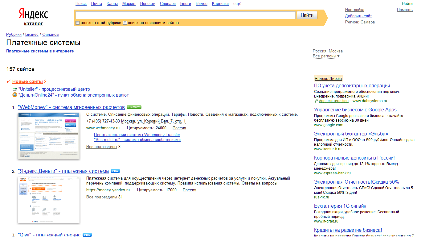Screen dimensions: 421x237
Task: Click the WebMoney Moscow address text
Action: click(x=153, y=121)
